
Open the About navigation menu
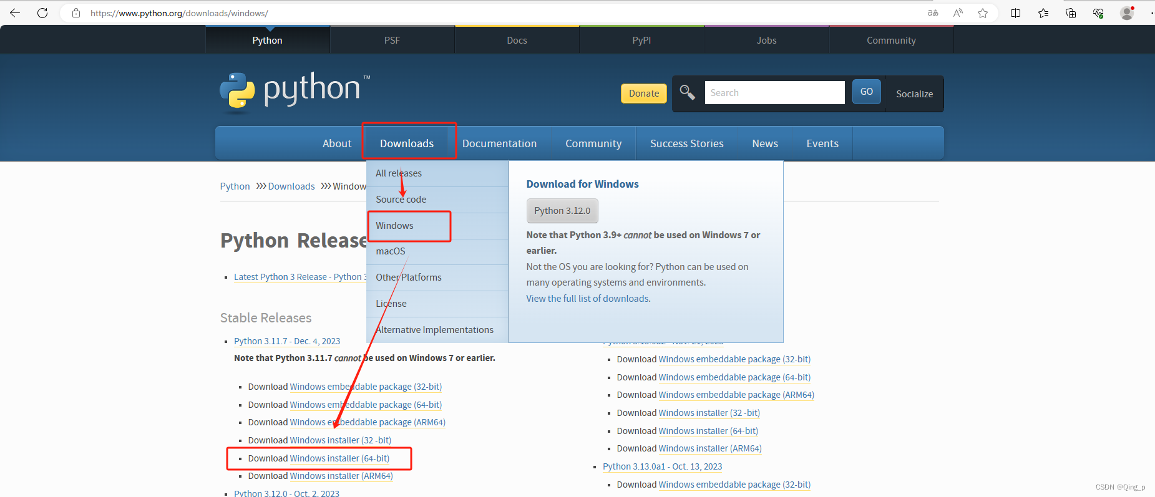tap(337, 143)
